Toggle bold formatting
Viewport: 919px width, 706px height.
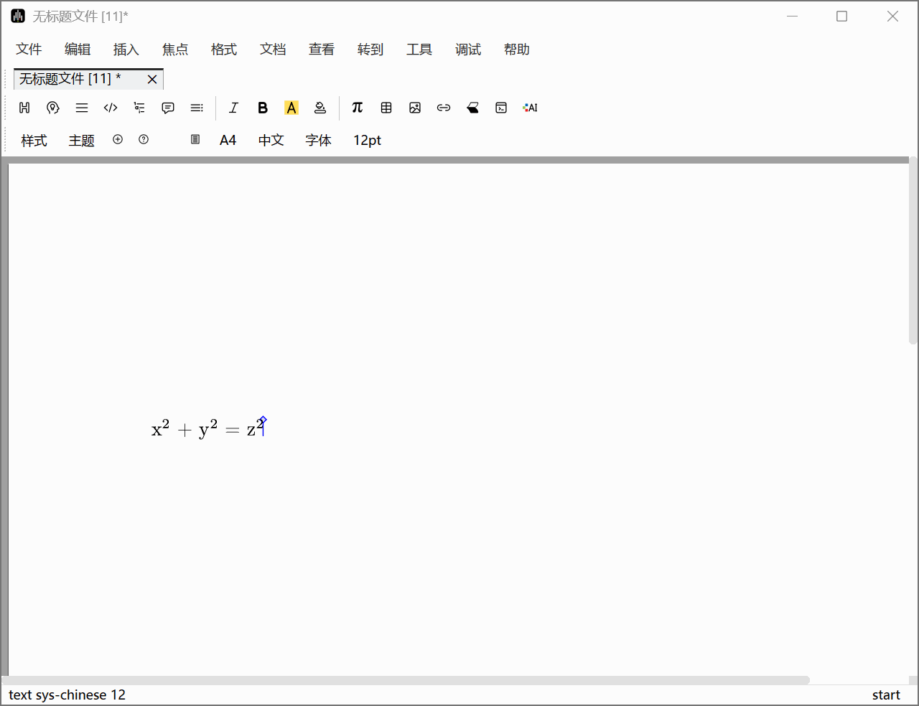[263, 108]
